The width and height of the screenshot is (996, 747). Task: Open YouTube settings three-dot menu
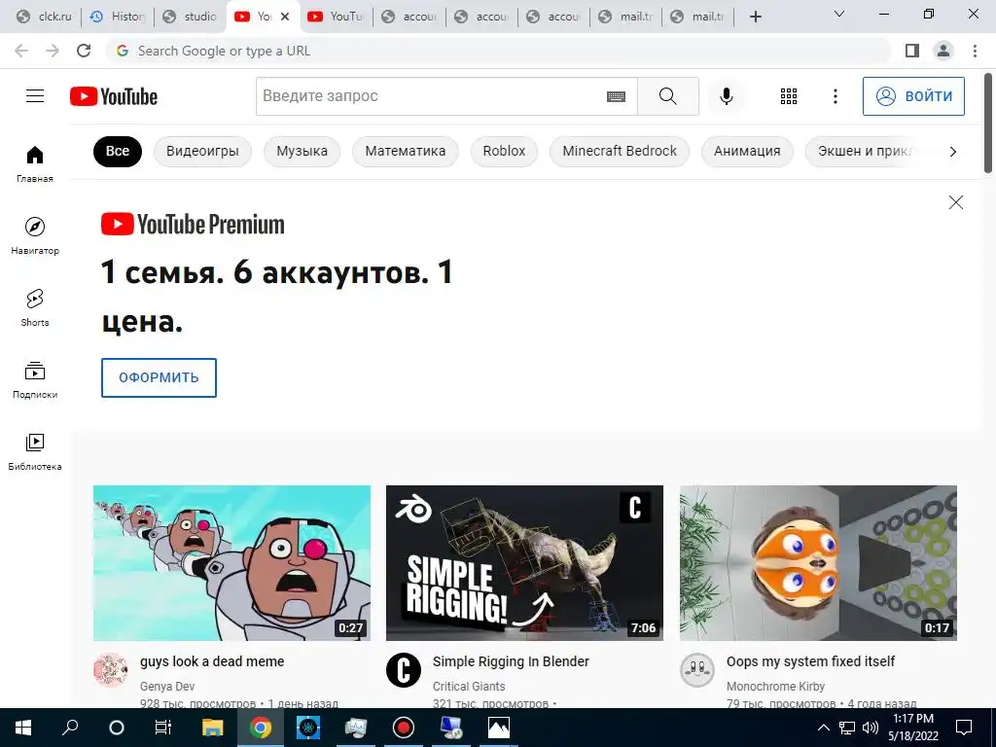pos(835,96)
